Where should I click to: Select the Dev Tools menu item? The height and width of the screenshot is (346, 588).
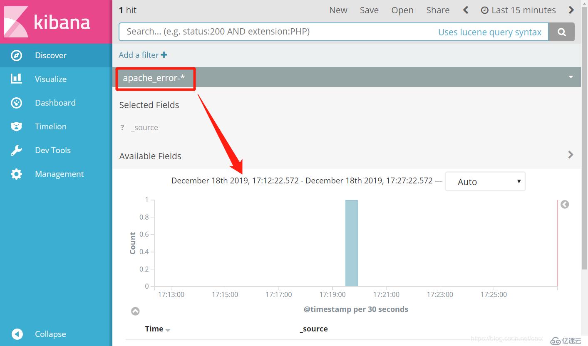click(x=56, y=150)
